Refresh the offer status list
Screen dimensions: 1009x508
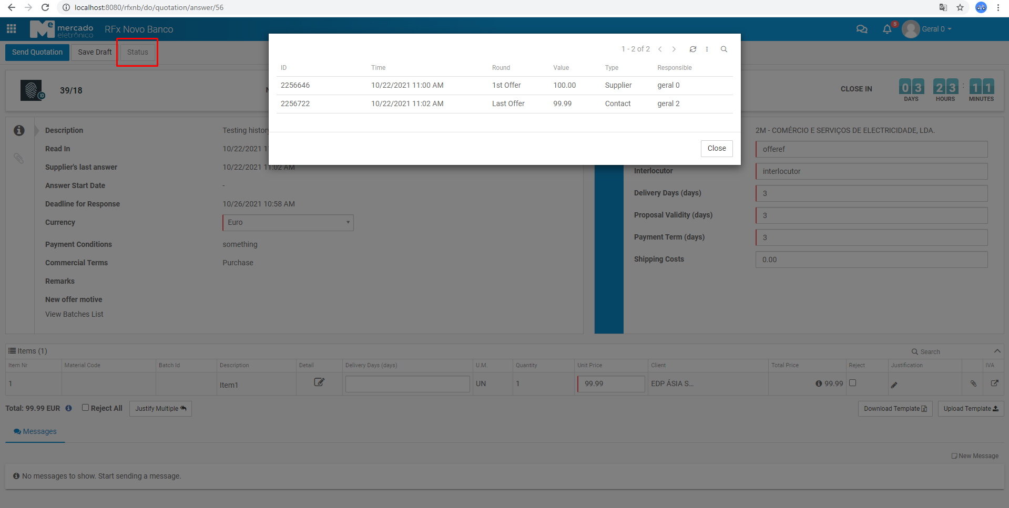pos(692,49)
